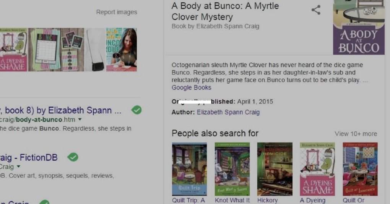Click View 10+ more
The width and height of the screenshot is (390, 204).
356,134
